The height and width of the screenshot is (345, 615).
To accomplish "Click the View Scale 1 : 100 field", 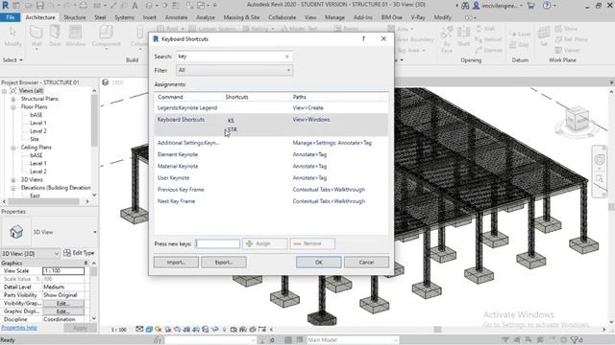I will click(63, 270).
